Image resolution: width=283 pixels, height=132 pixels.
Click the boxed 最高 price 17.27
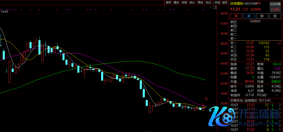(250, 68)
